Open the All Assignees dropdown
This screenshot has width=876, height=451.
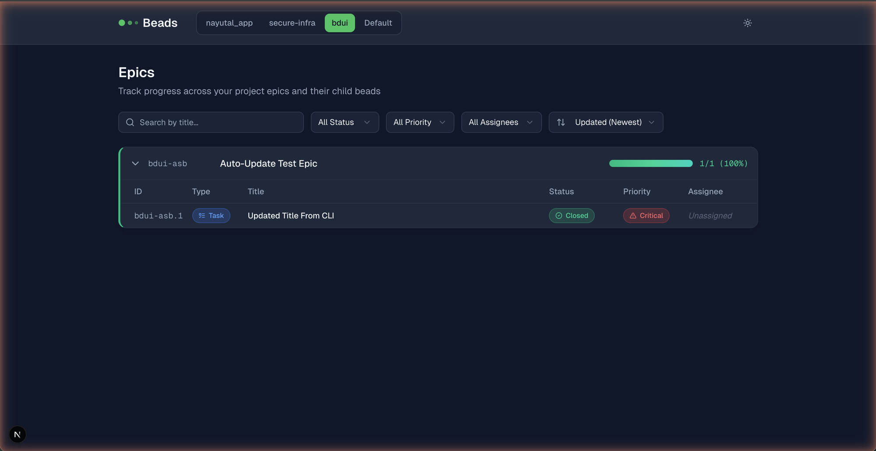(x=501, y=122)
